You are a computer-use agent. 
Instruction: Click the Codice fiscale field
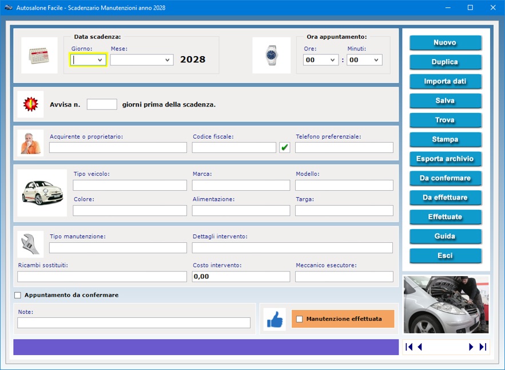coord(234,147)
